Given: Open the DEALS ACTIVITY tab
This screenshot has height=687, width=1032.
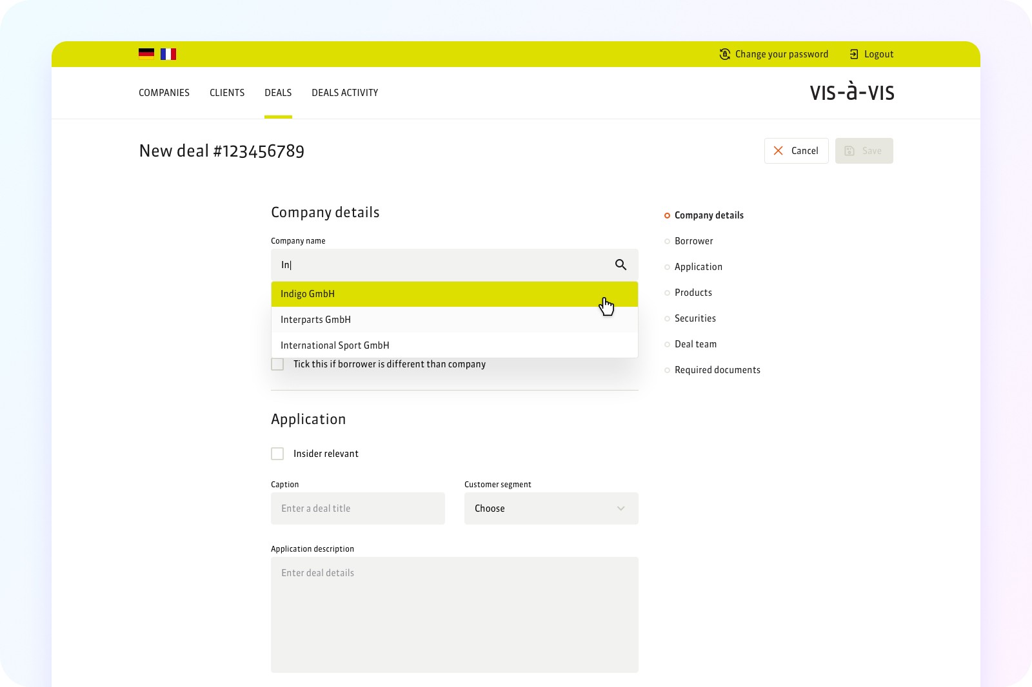Looking at the screenshot, I should [x=345, y=93].
